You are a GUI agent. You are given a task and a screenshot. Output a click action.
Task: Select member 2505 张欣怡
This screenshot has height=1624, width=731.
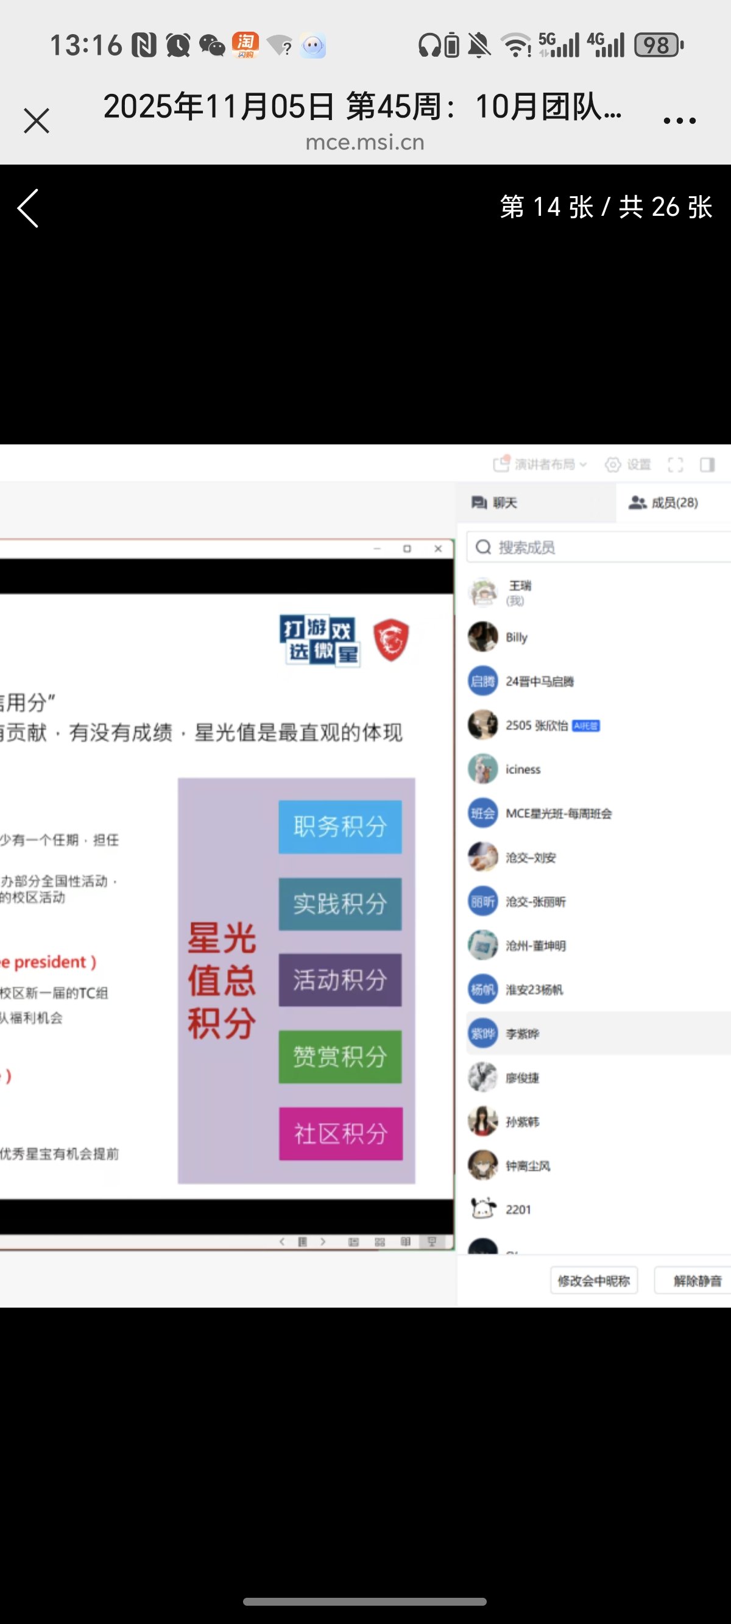(x=599, y=725)
